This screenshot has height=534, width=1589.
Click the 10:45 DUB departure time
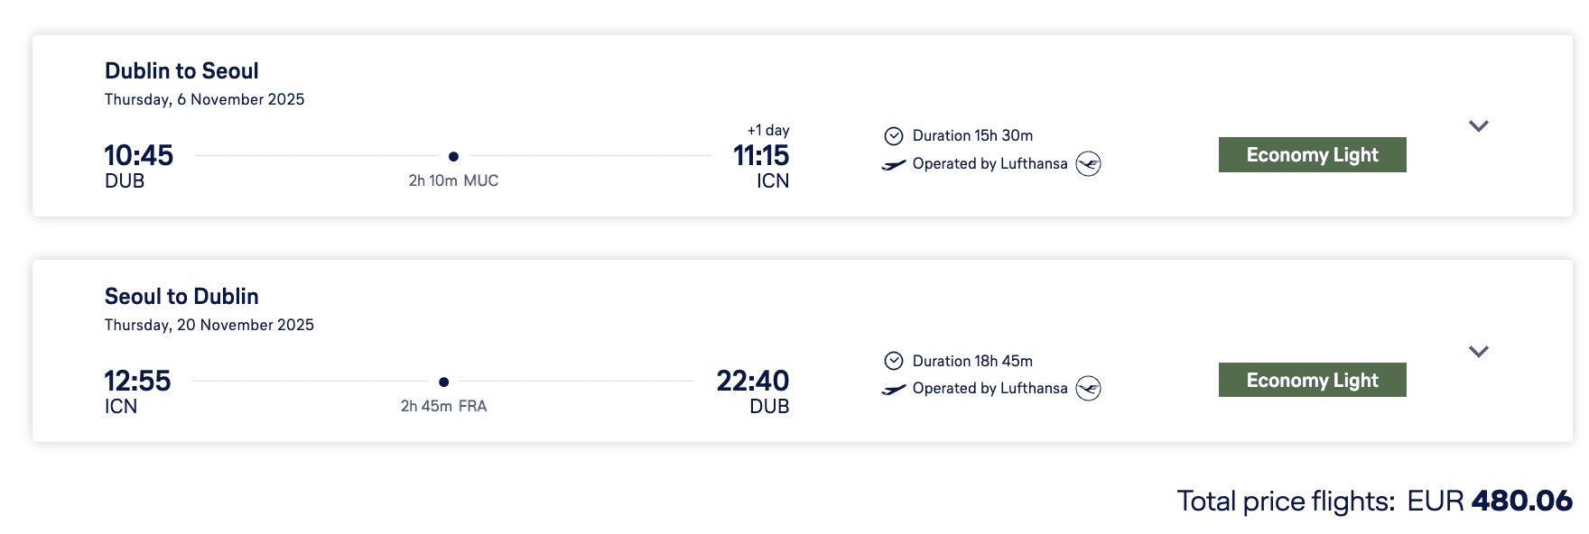click(x=138, y=155)
